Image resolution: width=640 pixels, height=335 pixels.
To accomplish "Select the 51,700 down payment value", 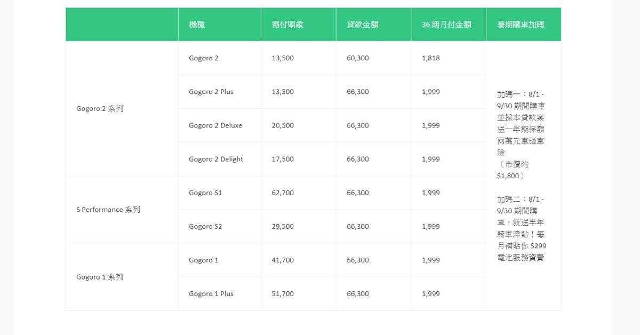I will [283, 293].
